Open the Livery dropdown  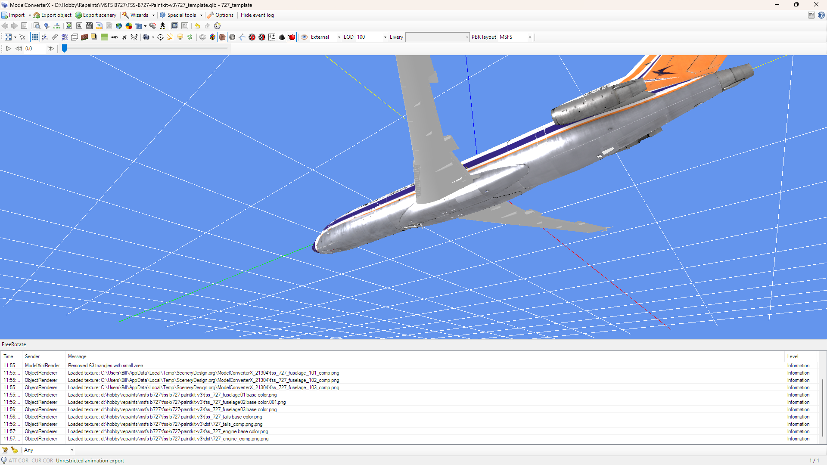coord(437,37)
